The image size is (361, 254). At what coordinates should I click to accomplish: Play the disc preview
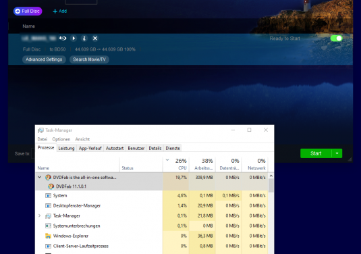[74, 39]
